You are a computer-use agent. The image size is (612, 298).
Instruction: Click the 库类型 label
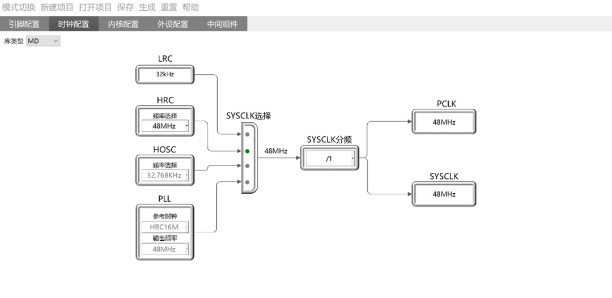coord(14,41)
